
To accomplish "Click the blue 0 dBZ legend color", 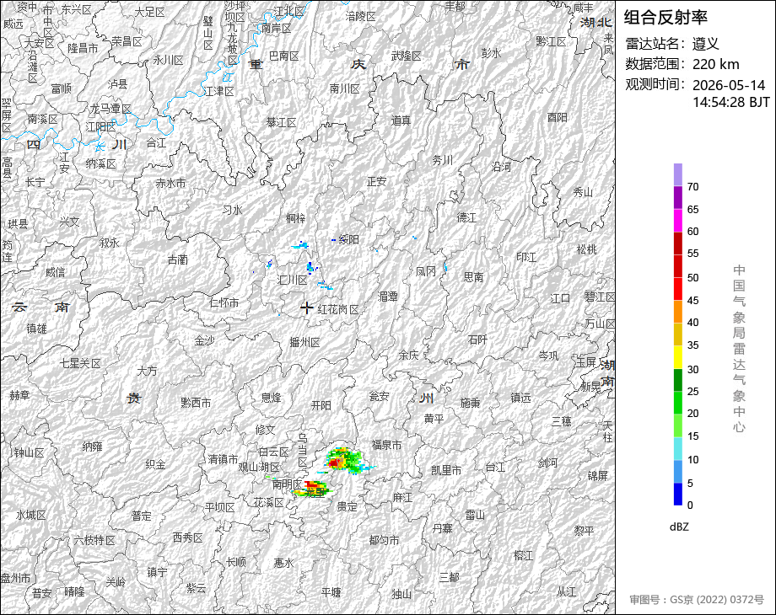I will 678,494.
